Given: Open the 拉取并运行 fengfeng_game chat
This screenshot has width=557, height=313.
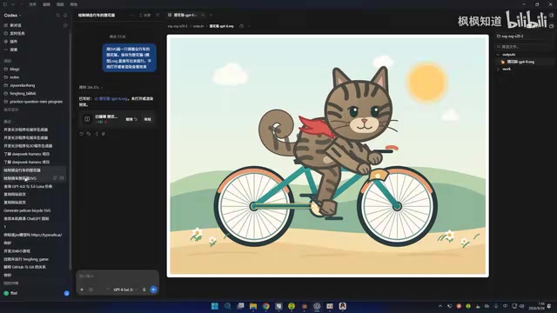Looking at the screenshot, I should [x=26, y=259].
